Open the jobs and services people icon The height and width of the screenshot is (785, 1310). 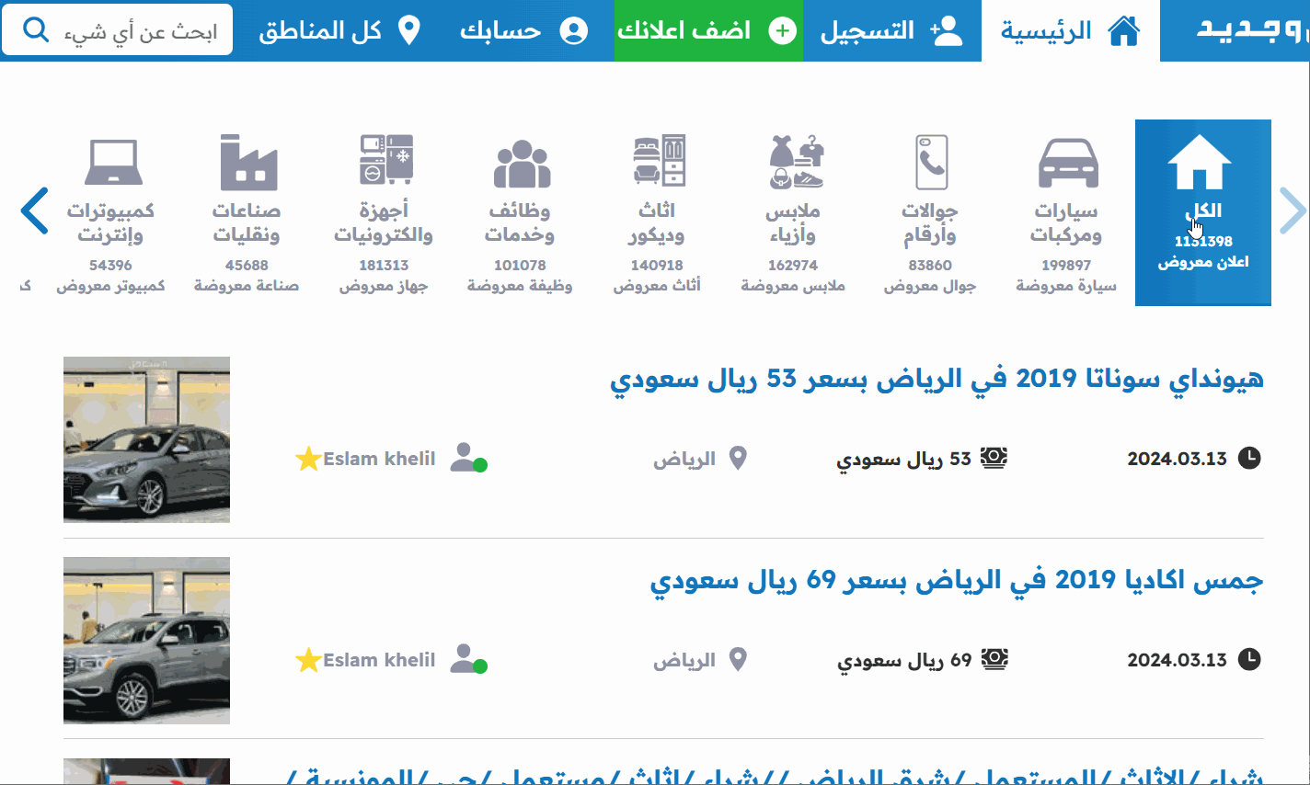point(521,163)
